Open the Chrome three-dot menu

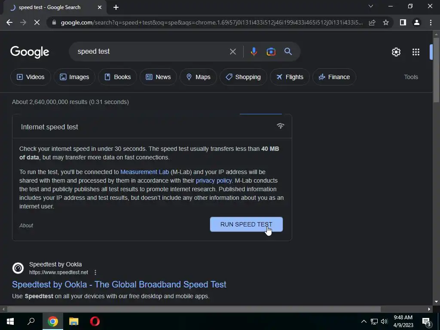pos(431,22)
